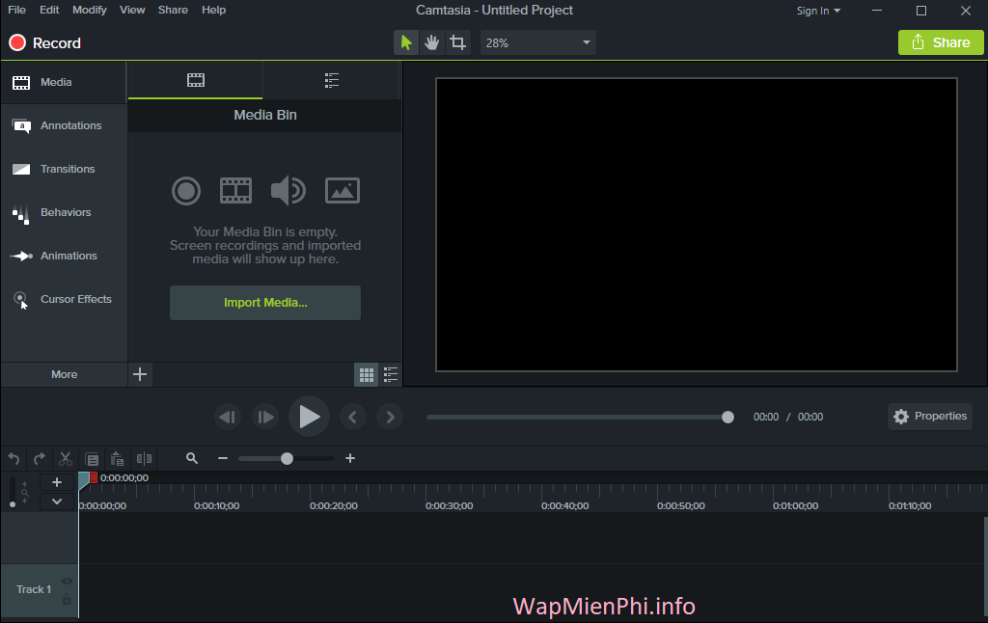The image size is (988, 623).
Task: Jump to previous marker arrow
Action: click(x=353, y=417)
